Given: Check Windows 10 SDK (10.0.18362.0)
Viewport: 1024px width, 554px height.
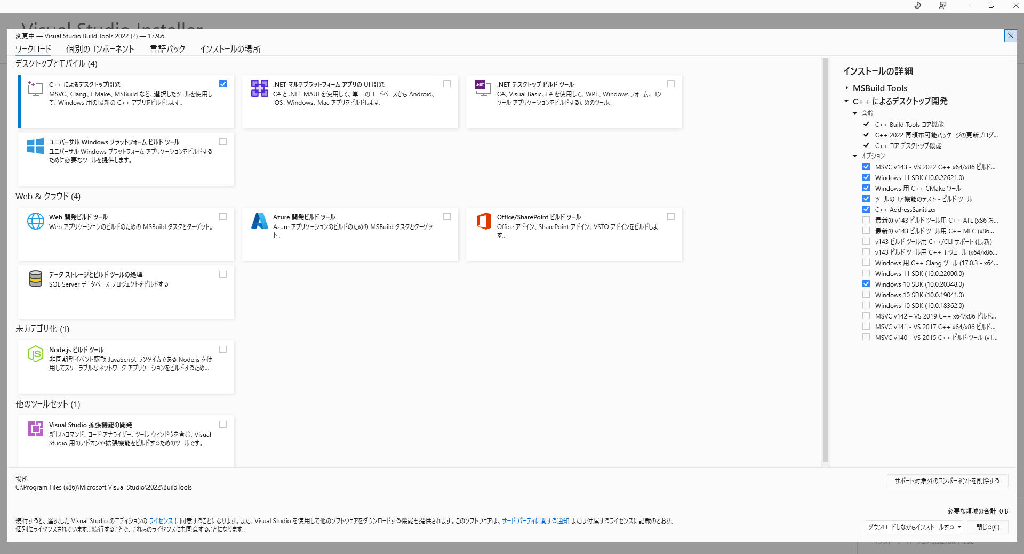Looking at the screenshot, I should coord(866,305).
